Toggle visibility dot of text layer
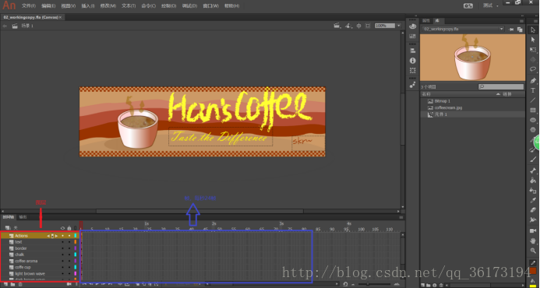The width and height of the screenshot is (540, 288). click(62, 242)
